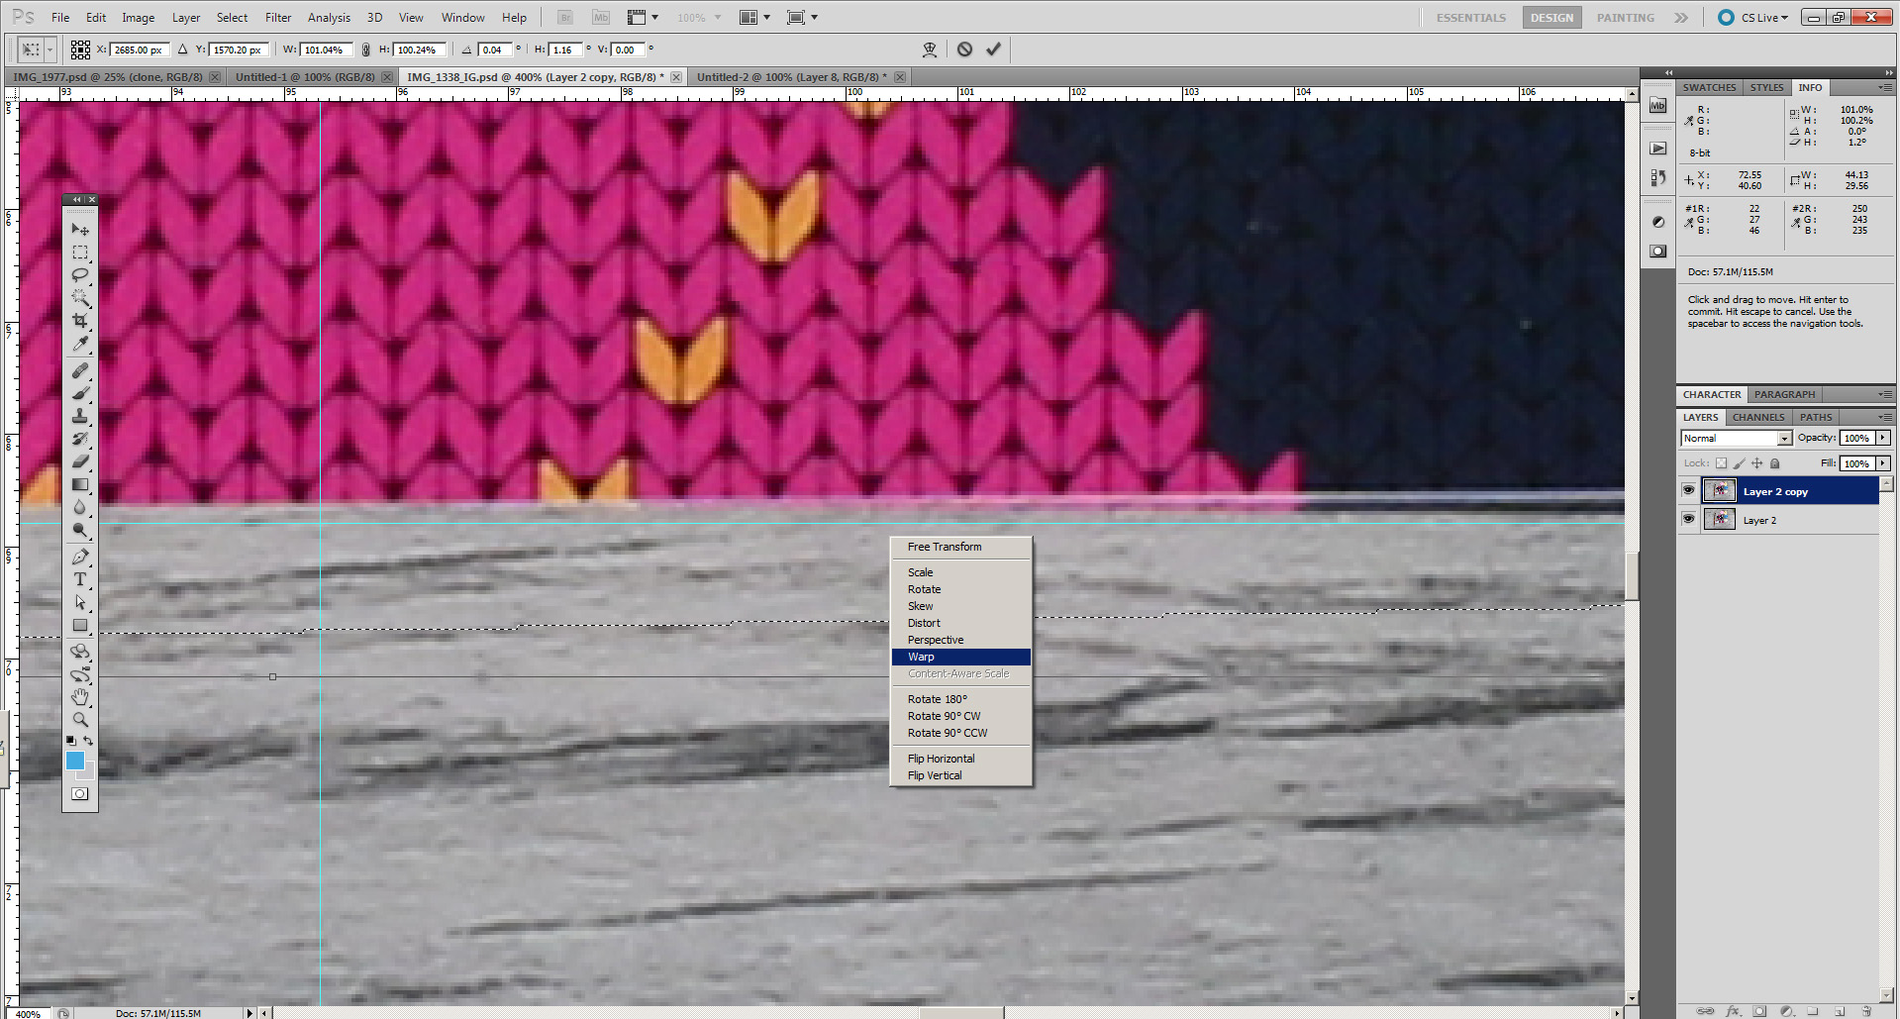The height and width of the screenshot is (1019, 1900).
Task: Select the History Brush tool
Action: tap(80, 439)
